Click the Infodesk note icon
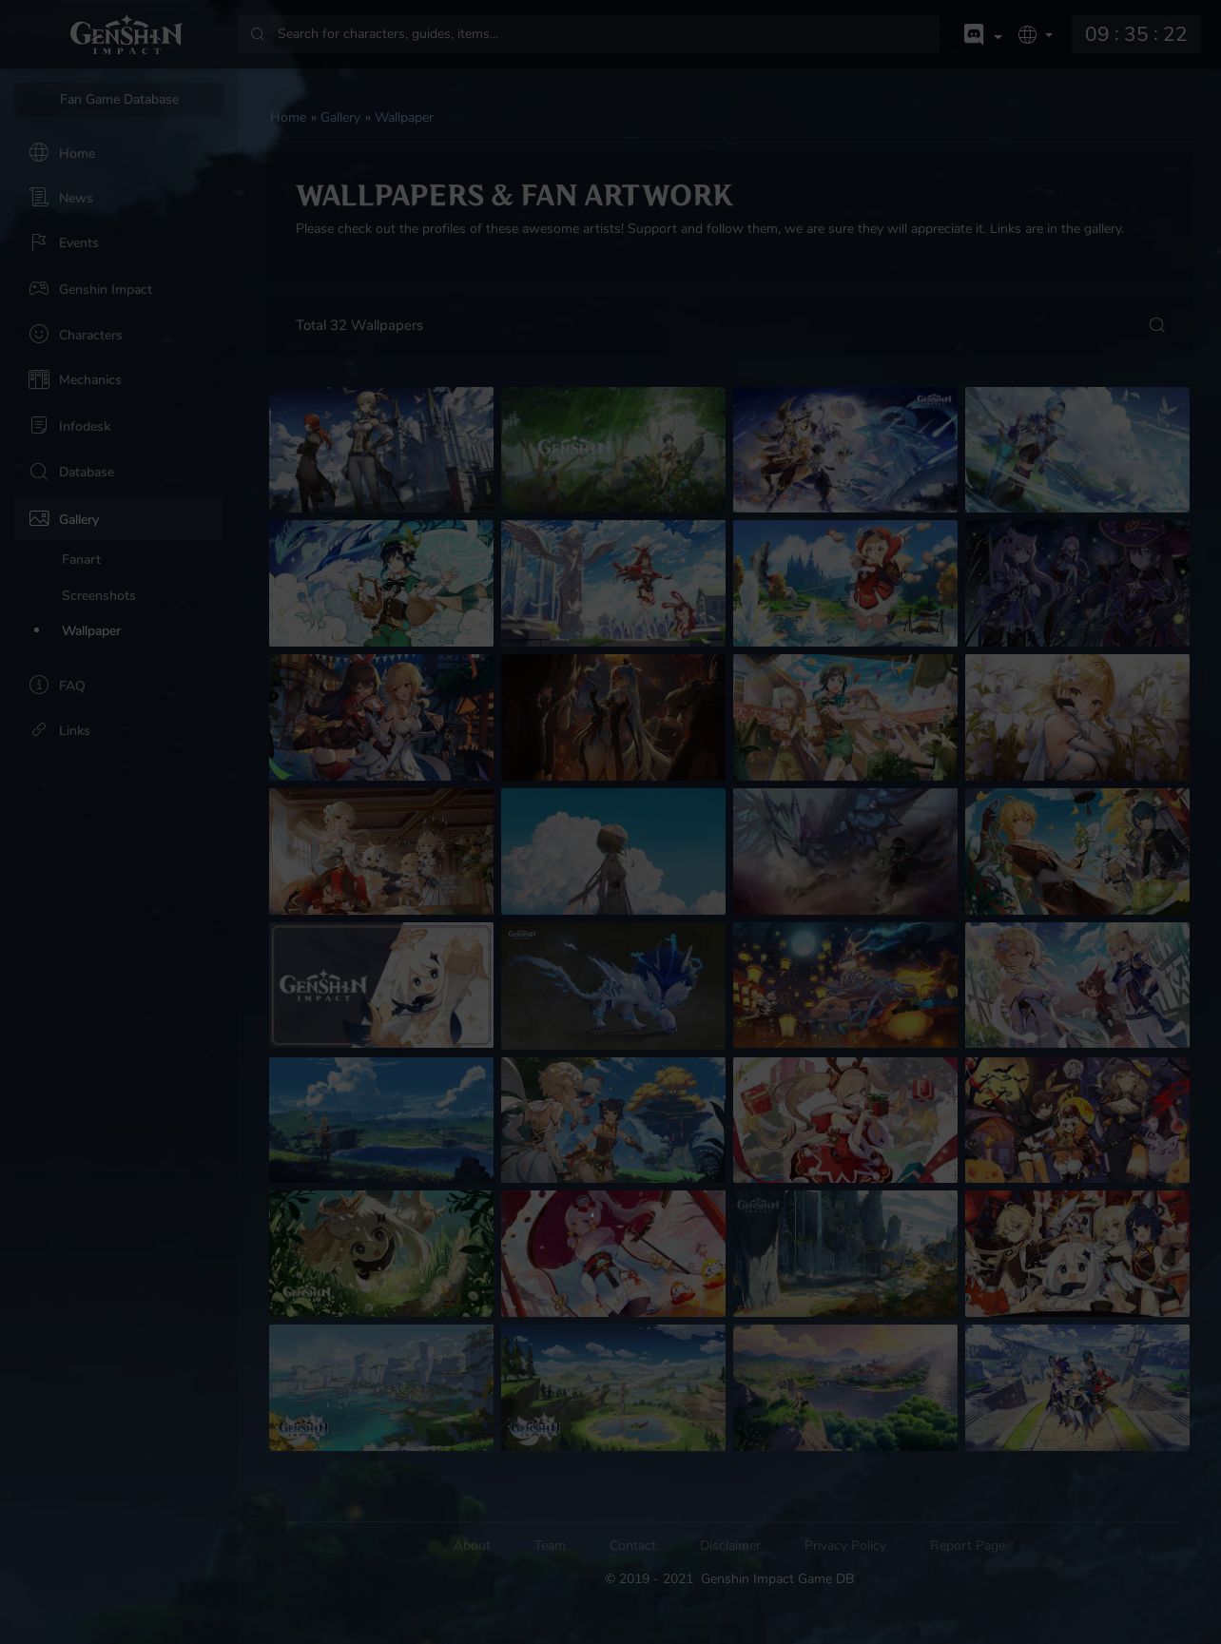Screen dimensions: 1221x1644 click(x=39, y=425)
